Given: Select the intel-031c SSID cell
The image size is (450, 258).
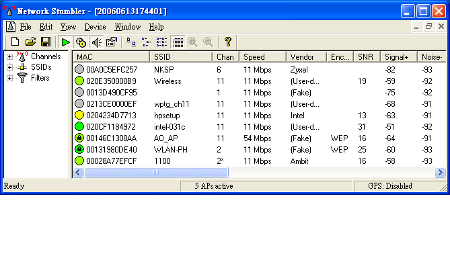Looking at the screenshot, I should tap(170, 127).
